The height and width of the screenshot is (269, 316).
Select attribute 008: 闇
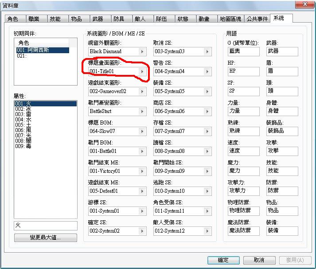(x=46, y=141)
